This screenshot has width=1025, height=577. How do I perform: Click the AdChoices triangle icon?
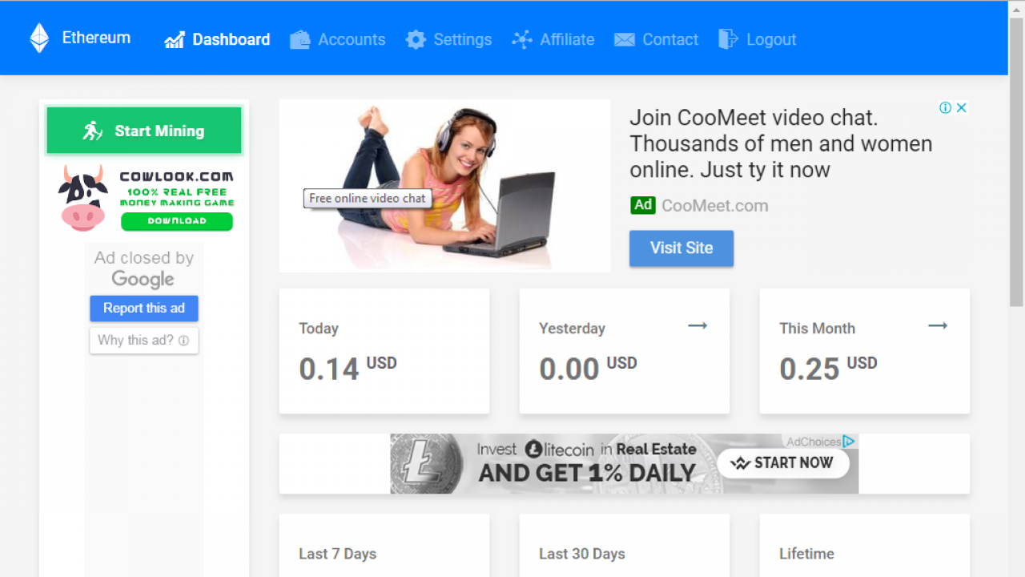click(849, 442)
